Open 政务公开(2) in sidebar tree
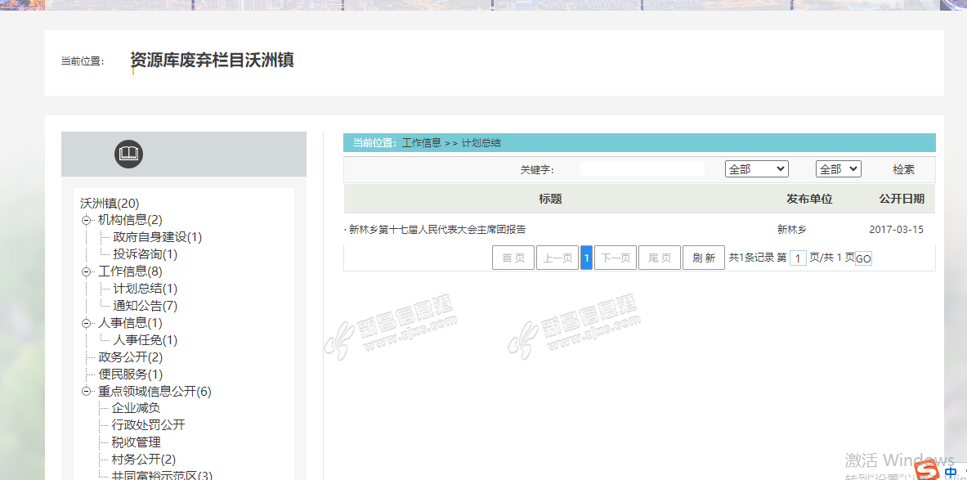Screen dimensions: 967x480 pos(131,357)
